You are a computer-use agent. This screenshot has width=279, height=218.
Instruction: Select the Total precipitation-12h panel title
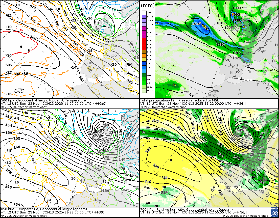177,100
